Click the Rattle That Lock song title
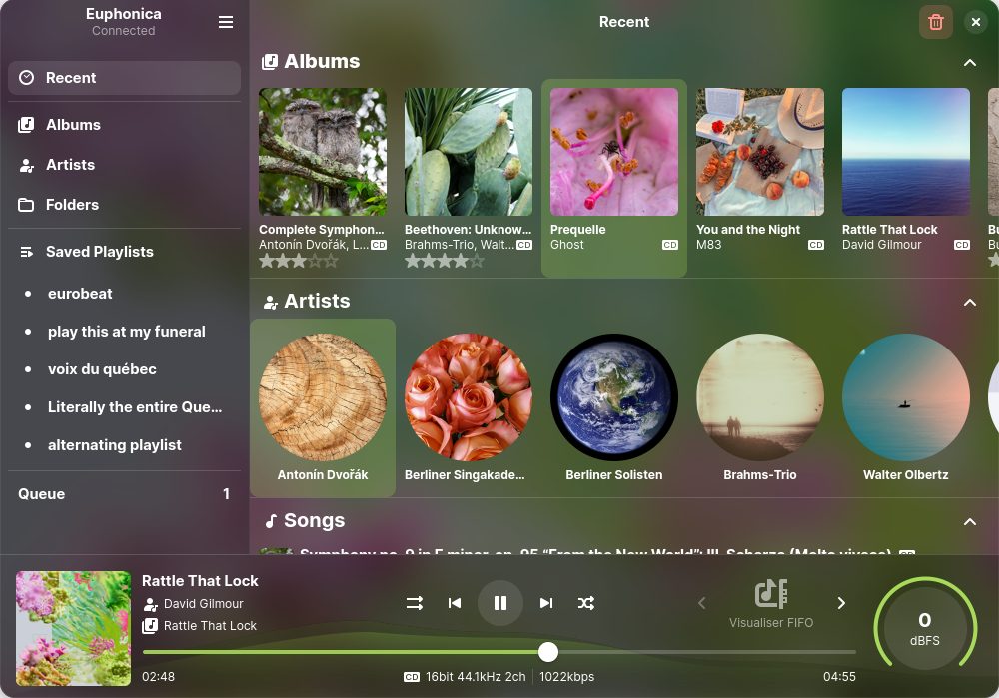 tap(200, 581)
